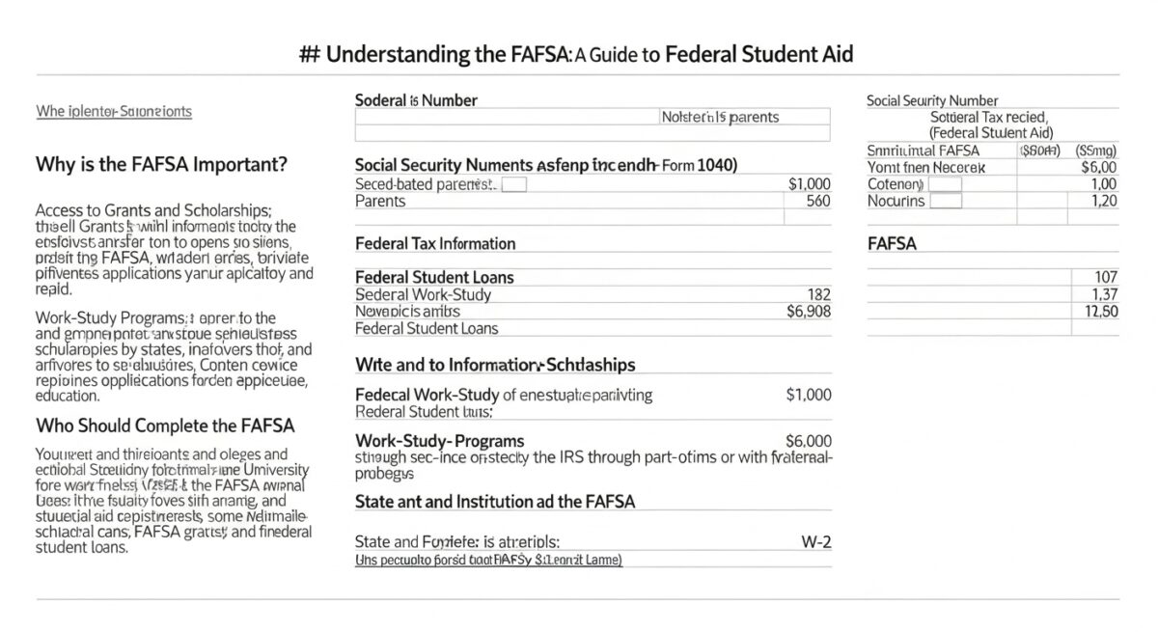
Task: Open the underlined link under the title
Action: (114, 111)
